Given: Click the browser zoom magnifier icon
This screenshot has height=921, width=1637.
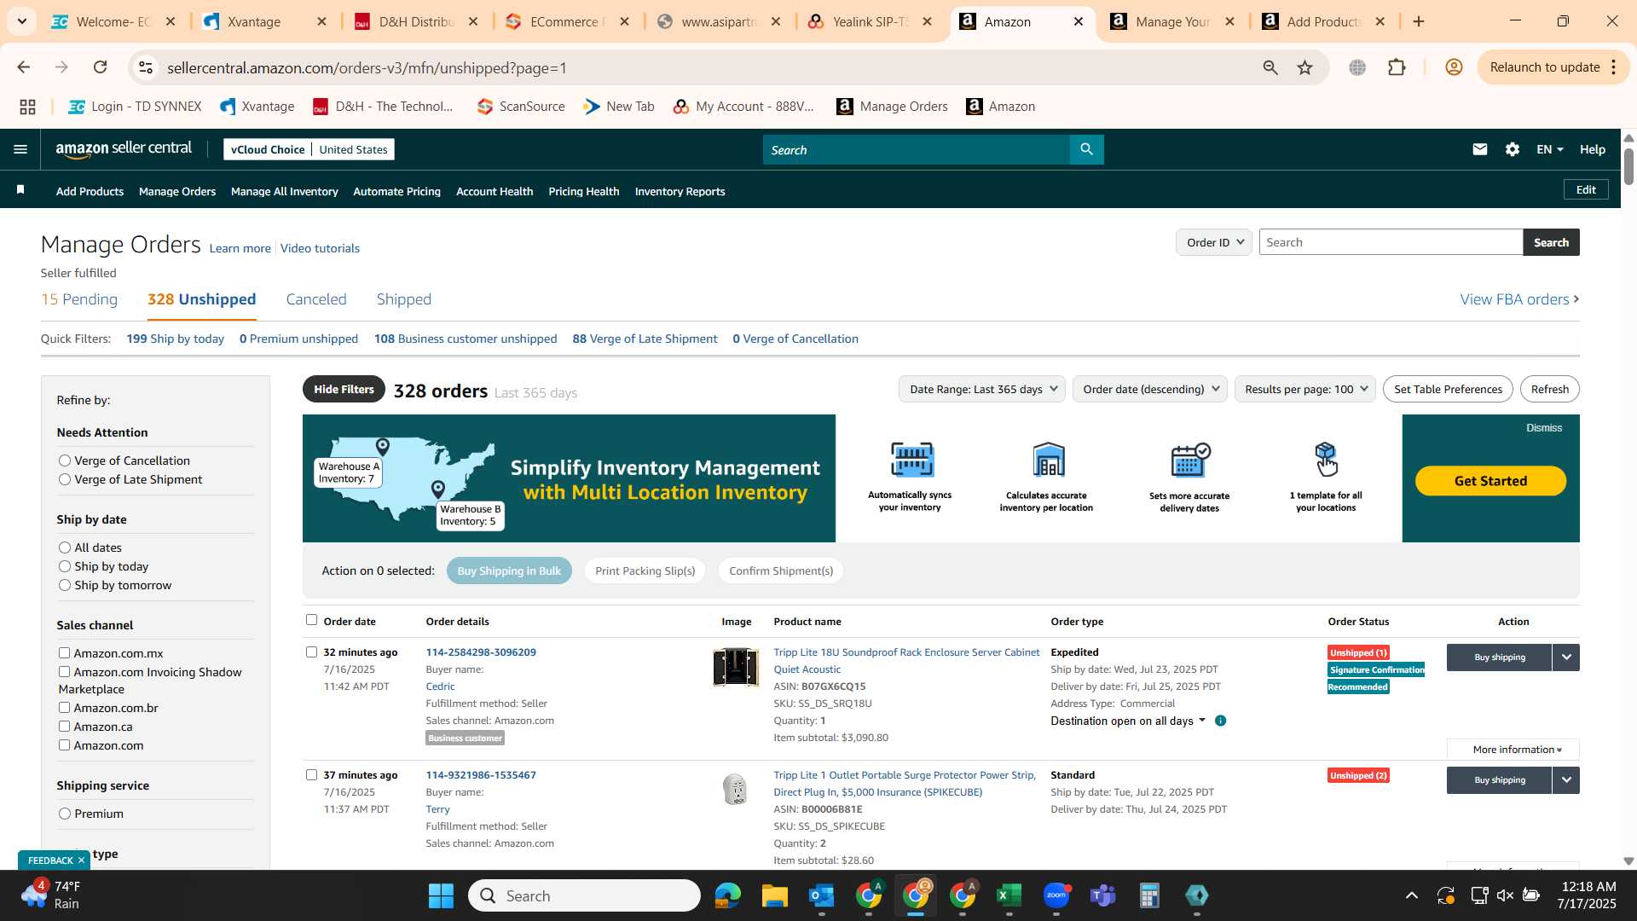Looking at the screenshot, I should (1270, 67).
